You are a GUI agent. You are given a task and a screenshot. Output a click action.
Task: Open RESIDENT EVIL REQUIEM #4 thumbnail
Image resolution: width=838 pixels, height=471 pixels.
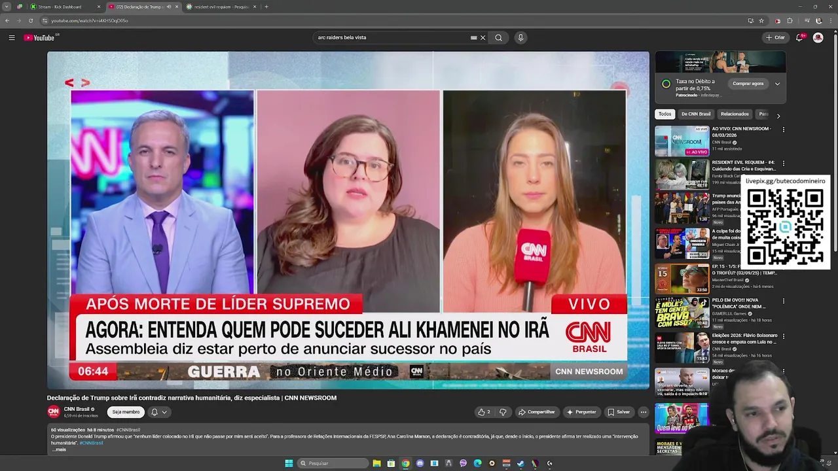point(682,175)
